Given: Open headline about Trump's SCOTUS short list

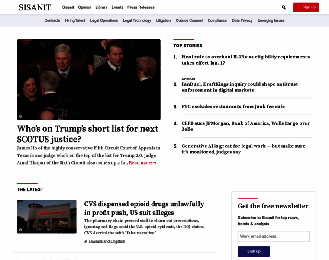Looking at the screenshot, I should pyautogui.click(x=88, y=134).
